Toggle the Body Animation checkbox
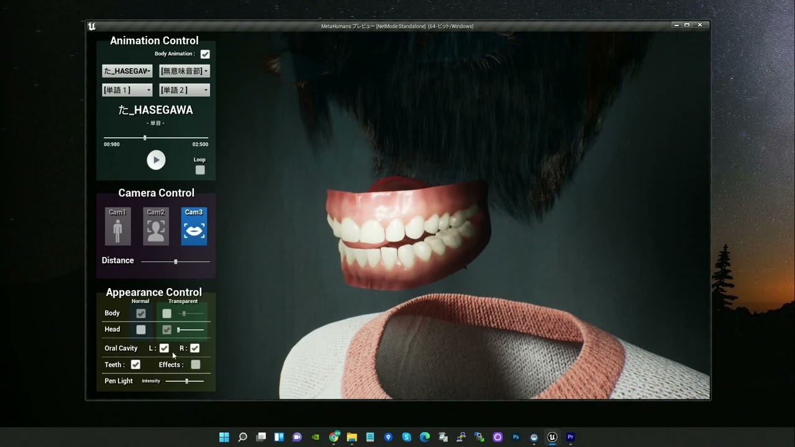 [x=205, y=54]
